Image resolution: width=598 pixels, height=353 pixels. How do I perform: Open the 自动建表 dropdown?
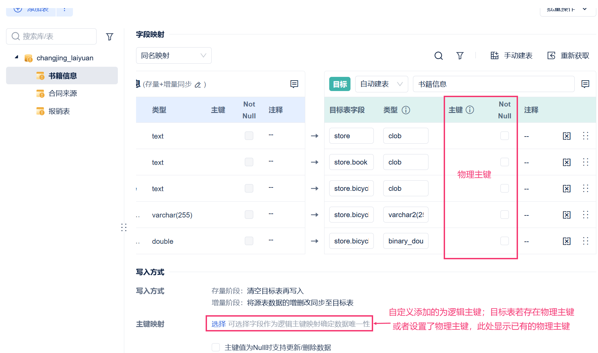coord(381,84)
